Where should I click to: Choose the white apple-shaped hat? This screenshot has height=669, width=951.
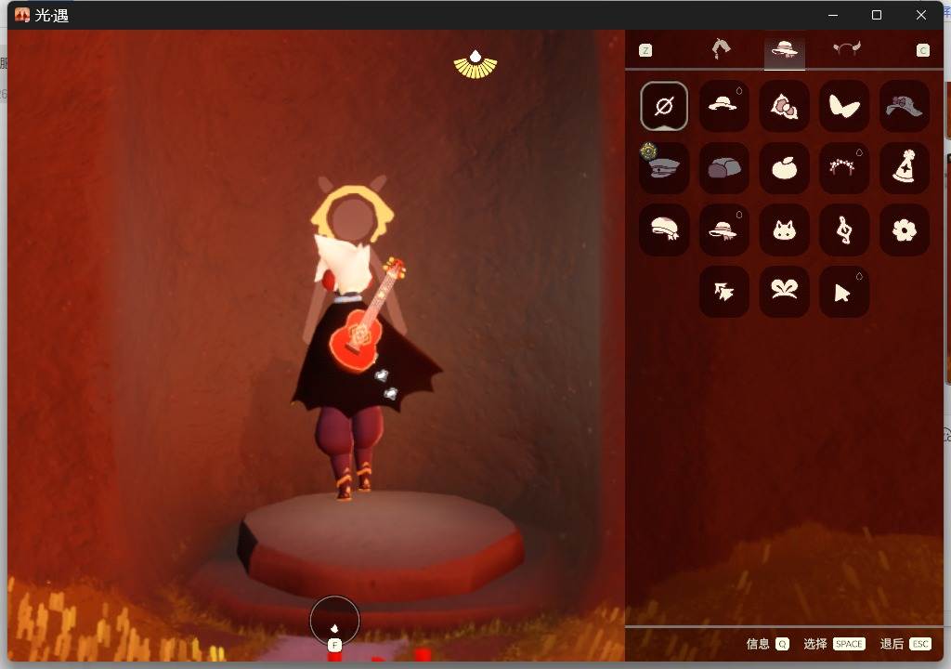coord(784,167)
